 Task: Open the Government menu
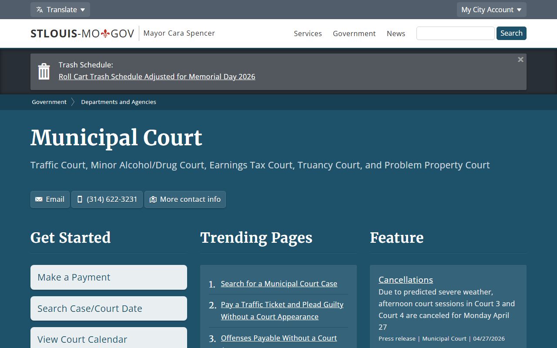[x=354, y=33]
